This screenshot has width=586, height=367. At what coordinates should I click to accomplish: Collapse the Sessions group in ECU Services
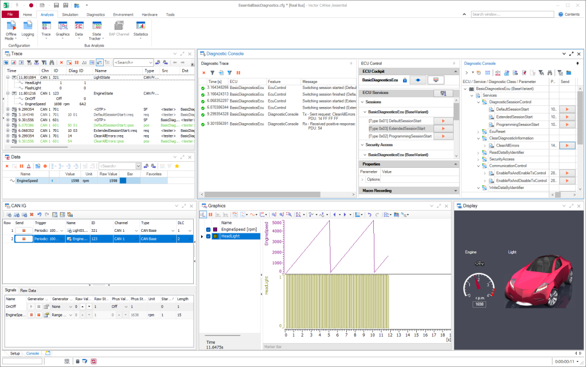362,102
